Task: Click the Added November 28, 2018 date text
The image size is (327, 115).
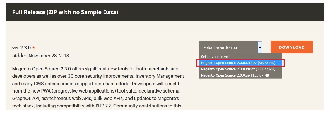Action: tap(40, 56)
